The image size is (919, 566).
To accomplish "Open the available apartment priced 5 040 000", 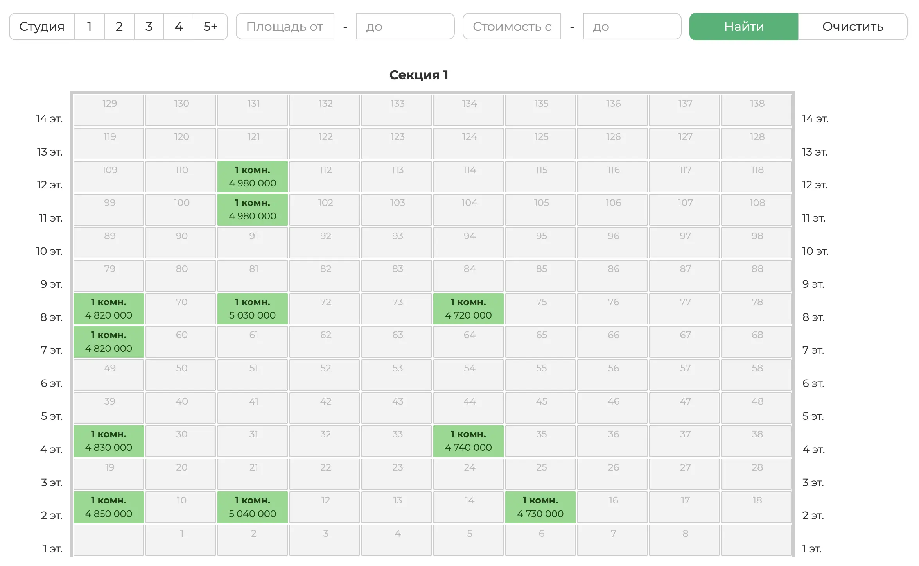I will [253, 507].
